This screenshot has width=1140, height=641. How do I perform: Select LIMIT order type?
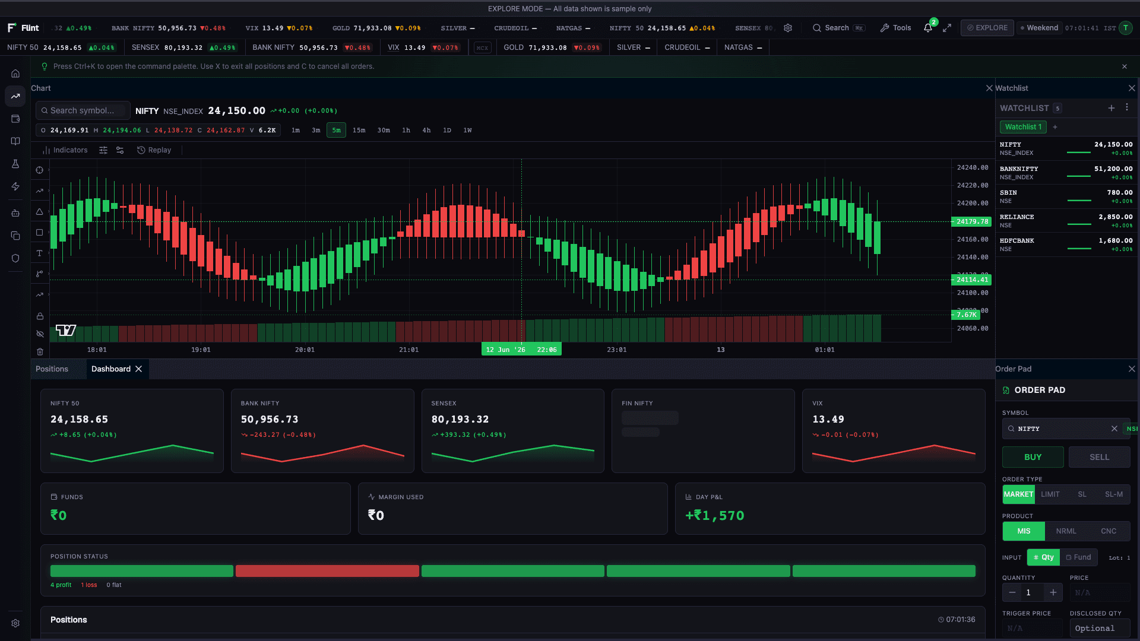[x=1050, y=494]
